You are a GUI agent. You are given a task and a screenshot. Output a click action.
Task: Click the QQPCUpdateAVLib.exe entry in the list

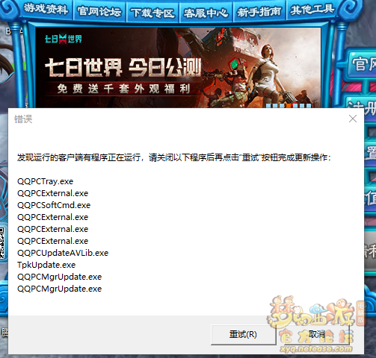[63, 253]
